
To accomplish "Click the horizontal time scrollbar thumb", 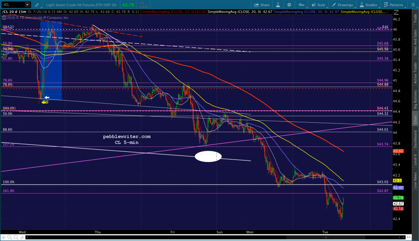I will click(x=325, y=237).
